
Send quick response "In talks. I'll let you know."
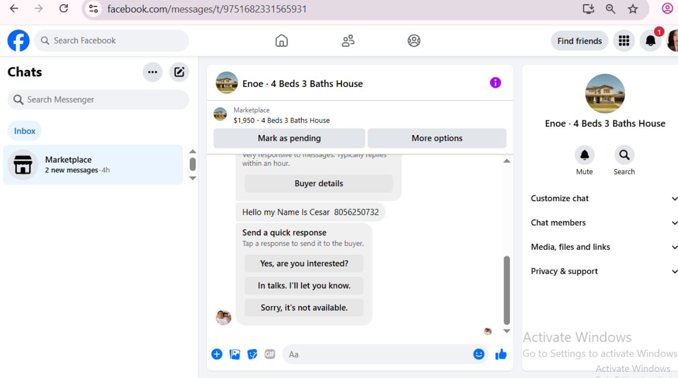pos(304,286)
